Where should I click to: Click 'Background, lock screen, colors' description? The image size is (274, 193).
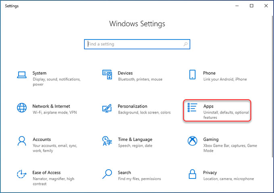click(x=144, y=112)
